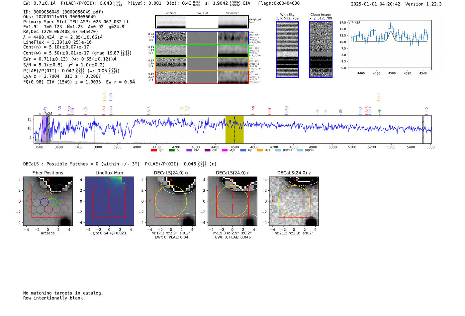
Task: Click the 'LineFlux = 1.30(±0.25)e-16' line
Action: (57, 42)
